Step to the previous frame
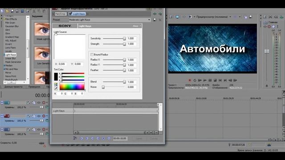This screenshot has height=160, width=285. click(230, 80)
